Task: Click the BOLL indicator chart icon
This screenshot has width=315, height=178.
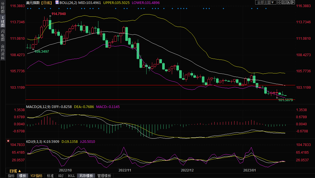Action: click(x=57, y=2)
